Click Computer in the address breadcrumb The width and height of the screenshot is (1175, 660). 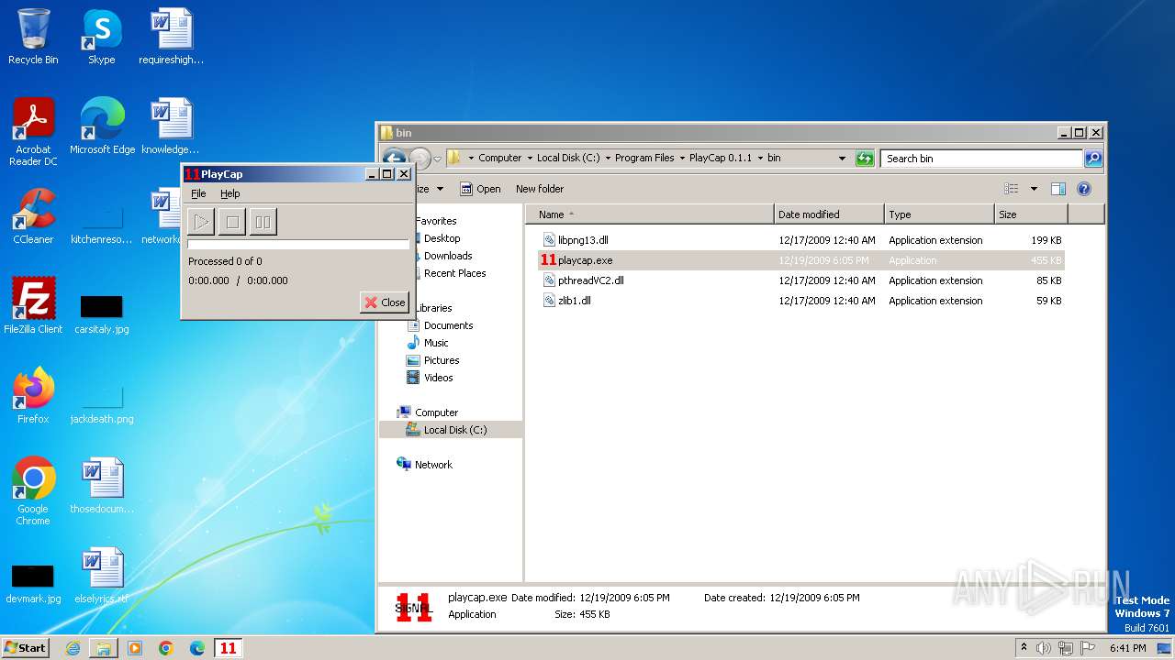click(x=500, y=158)
